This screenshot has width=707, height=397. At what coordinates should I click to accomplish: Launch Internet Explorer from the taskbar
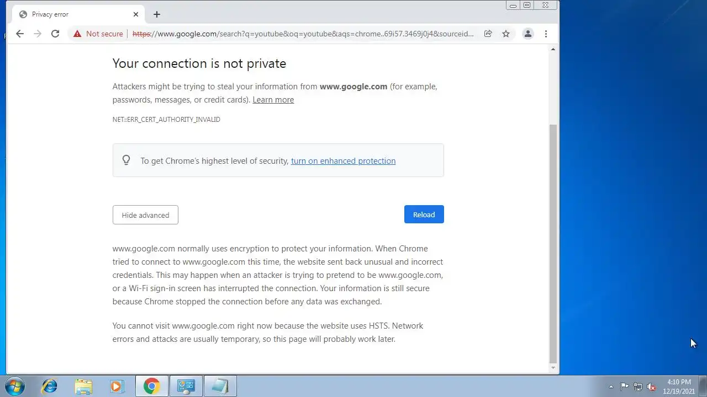(x=50, y=386)
